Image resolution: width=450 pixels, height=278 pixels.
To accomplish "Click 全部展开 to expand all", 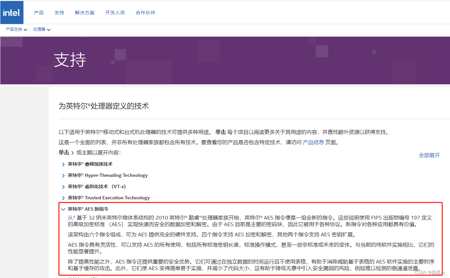I will (429, 155).
